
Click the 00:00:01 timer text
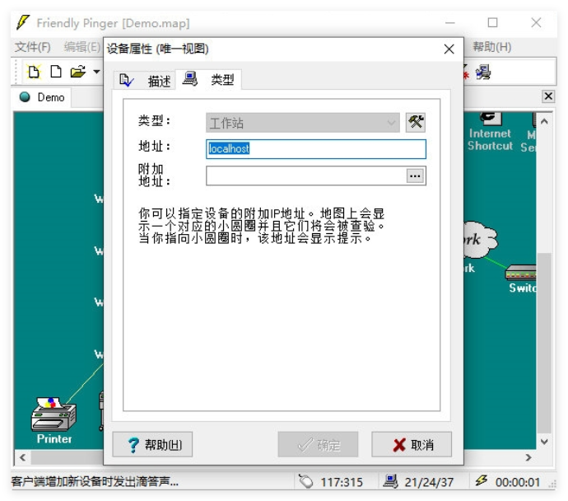point(518,482)
